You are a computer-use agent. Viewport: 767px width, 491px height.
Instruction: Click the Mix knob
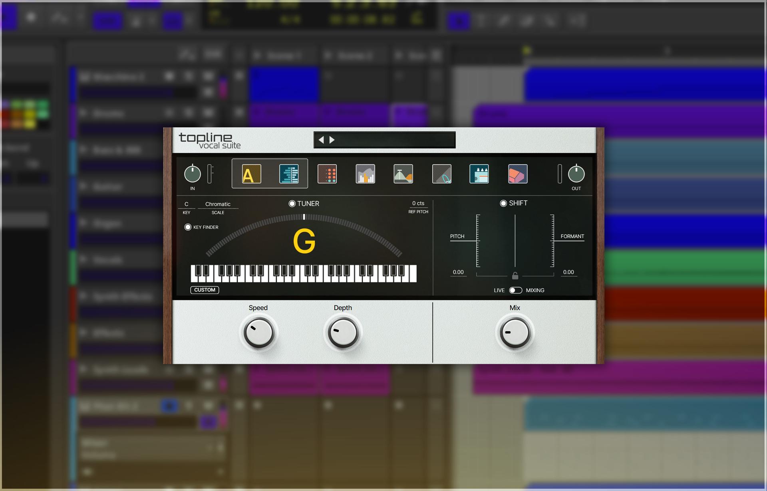515,333
